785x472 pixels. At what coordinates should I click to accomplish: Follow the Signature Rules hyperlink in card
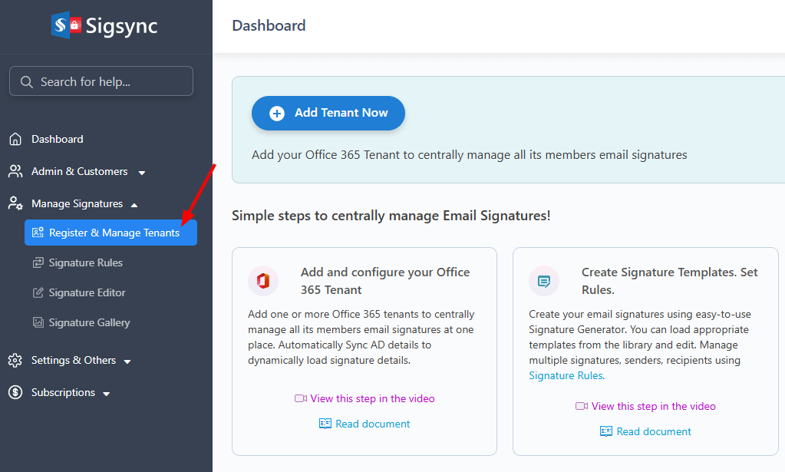tap(566, 375)
